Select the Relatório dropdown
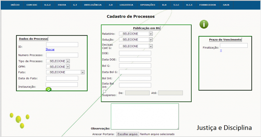 tap(136, 34)
